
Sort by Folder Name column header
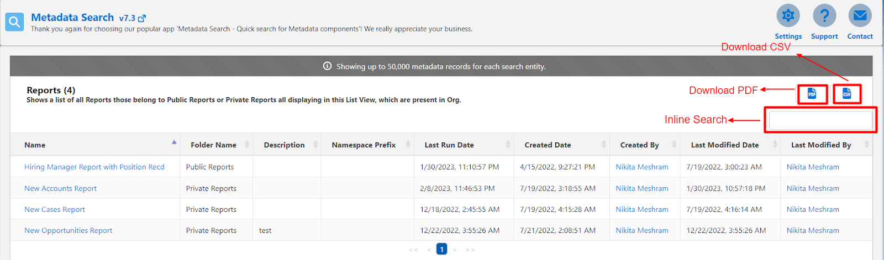click(x=213, y=145)
